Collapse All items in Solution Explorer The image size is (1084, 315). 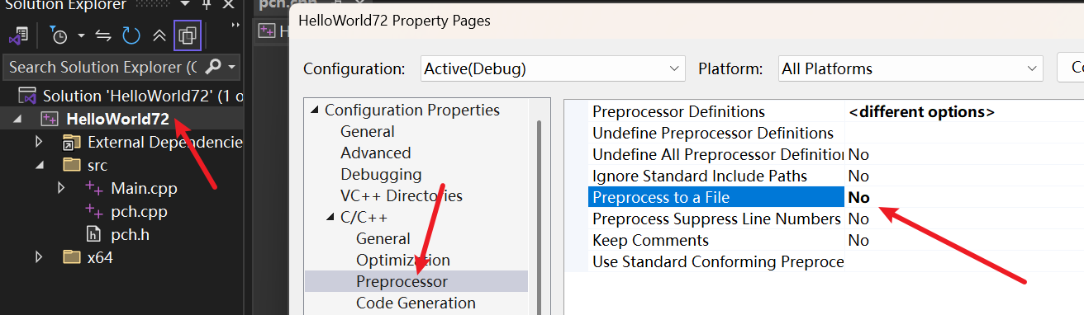[159, 35]
